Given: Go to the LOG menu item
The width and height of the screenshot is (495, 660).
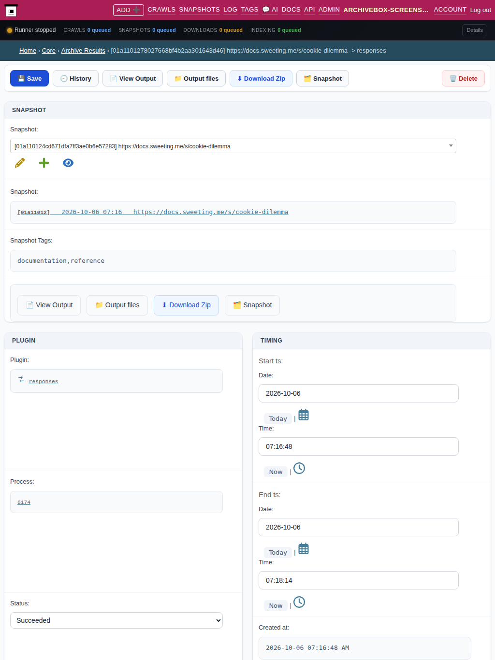Looking at the screenshot, I should 230,10.
